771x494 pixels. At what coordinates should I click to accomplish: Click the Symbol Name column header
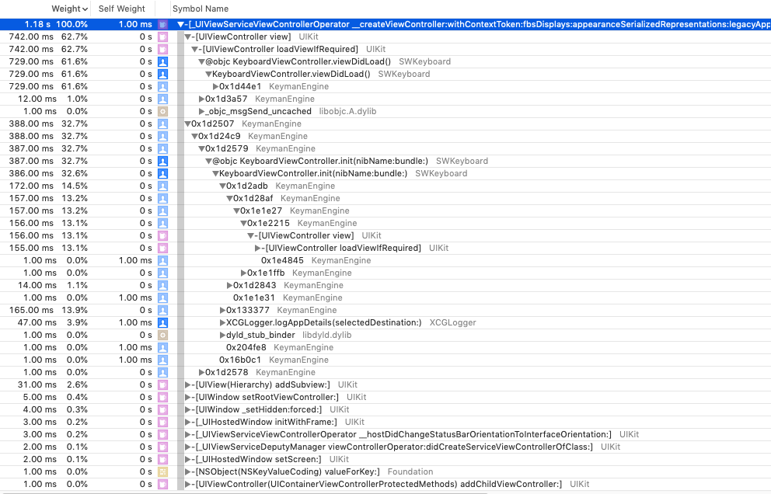click(x=200, y=9)
